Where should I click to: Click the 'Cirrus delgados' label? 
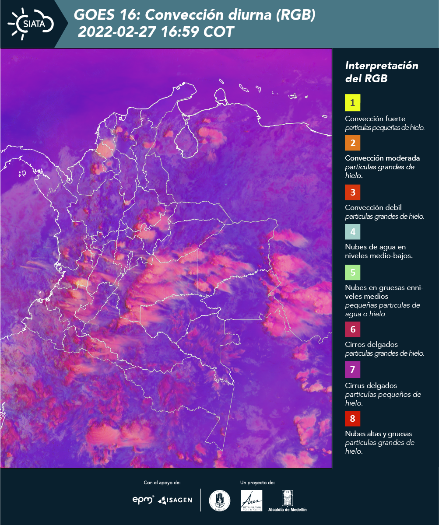(x=371, y=386)
